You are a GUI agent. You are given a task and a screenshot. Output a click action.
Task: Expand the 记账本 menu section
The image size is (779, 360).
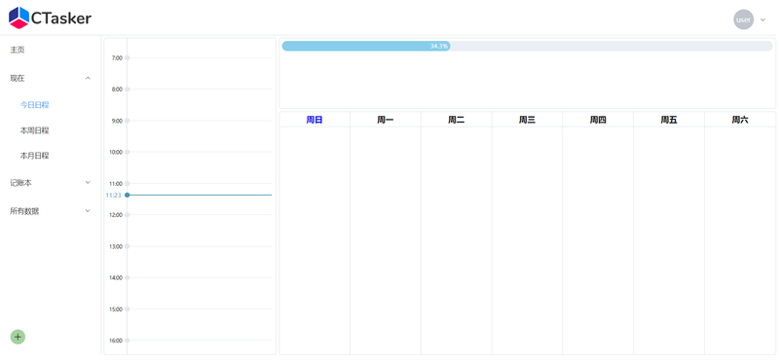(x=51, y=183)
